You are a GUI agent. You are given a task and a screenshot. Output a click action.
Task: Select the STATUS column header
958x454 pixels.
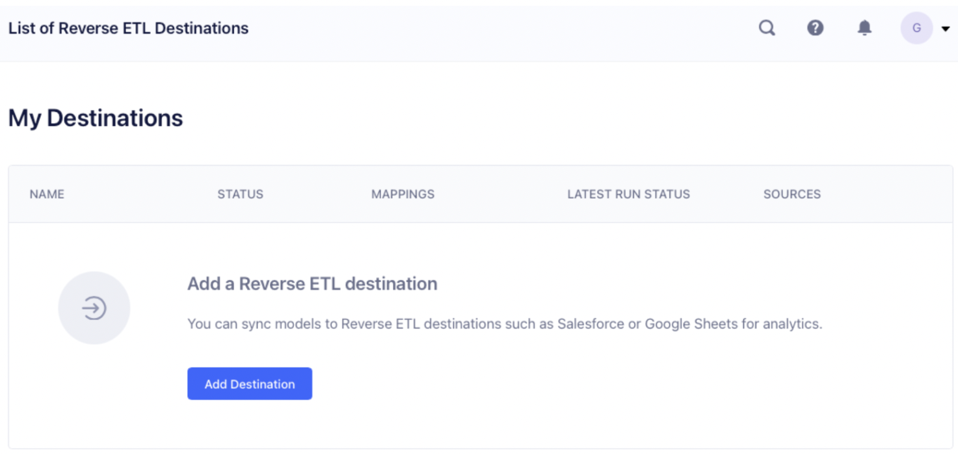(x=240, y=194)
